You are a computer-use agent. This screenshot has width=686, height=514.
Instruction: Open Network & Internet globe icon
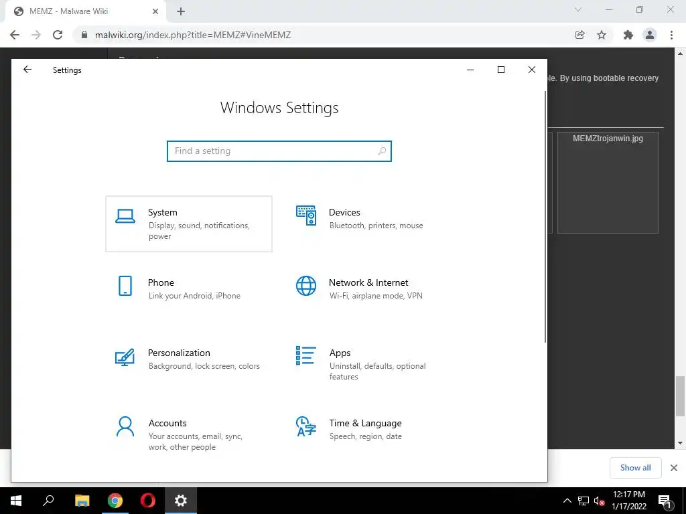[x=305, y=286]
